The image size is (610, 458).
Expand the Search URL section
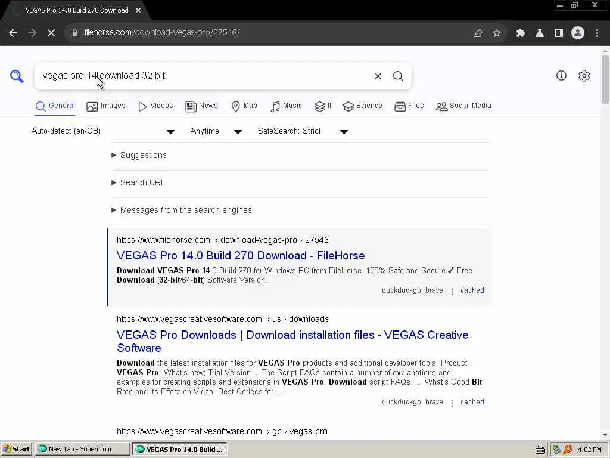pyautogui.click(x=138, y=182)
